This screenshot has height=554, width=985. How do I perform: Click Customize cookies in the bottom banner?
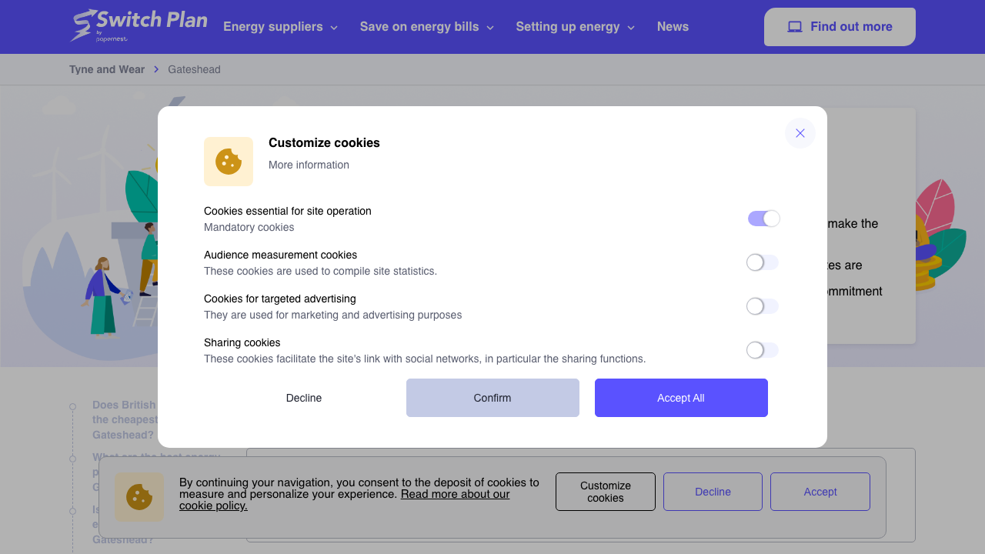605,491
